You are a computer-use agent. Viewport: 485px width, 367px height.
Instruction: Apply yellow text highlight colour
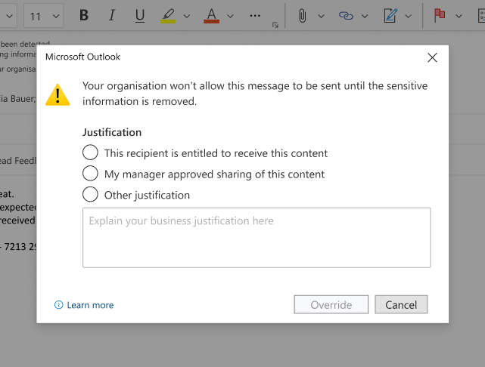coord(168,16)
